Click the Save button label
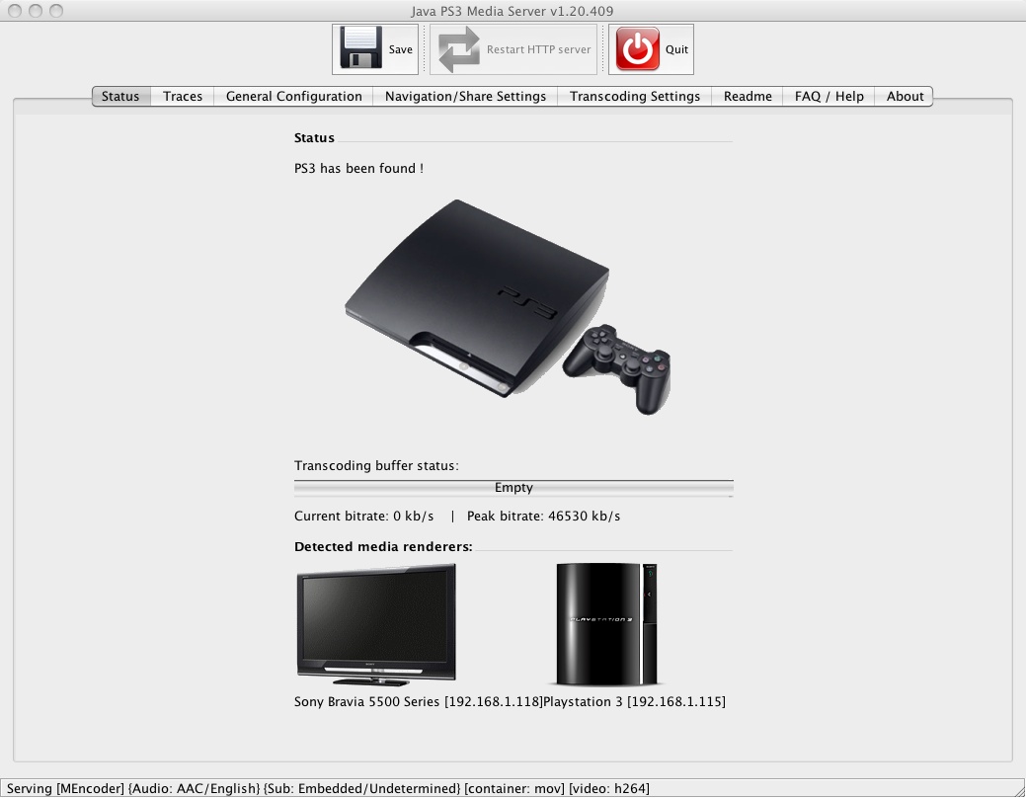Image resolution: width=1026 pixels, height=798 pixels. pyautogui.click(x=399, y=47)
